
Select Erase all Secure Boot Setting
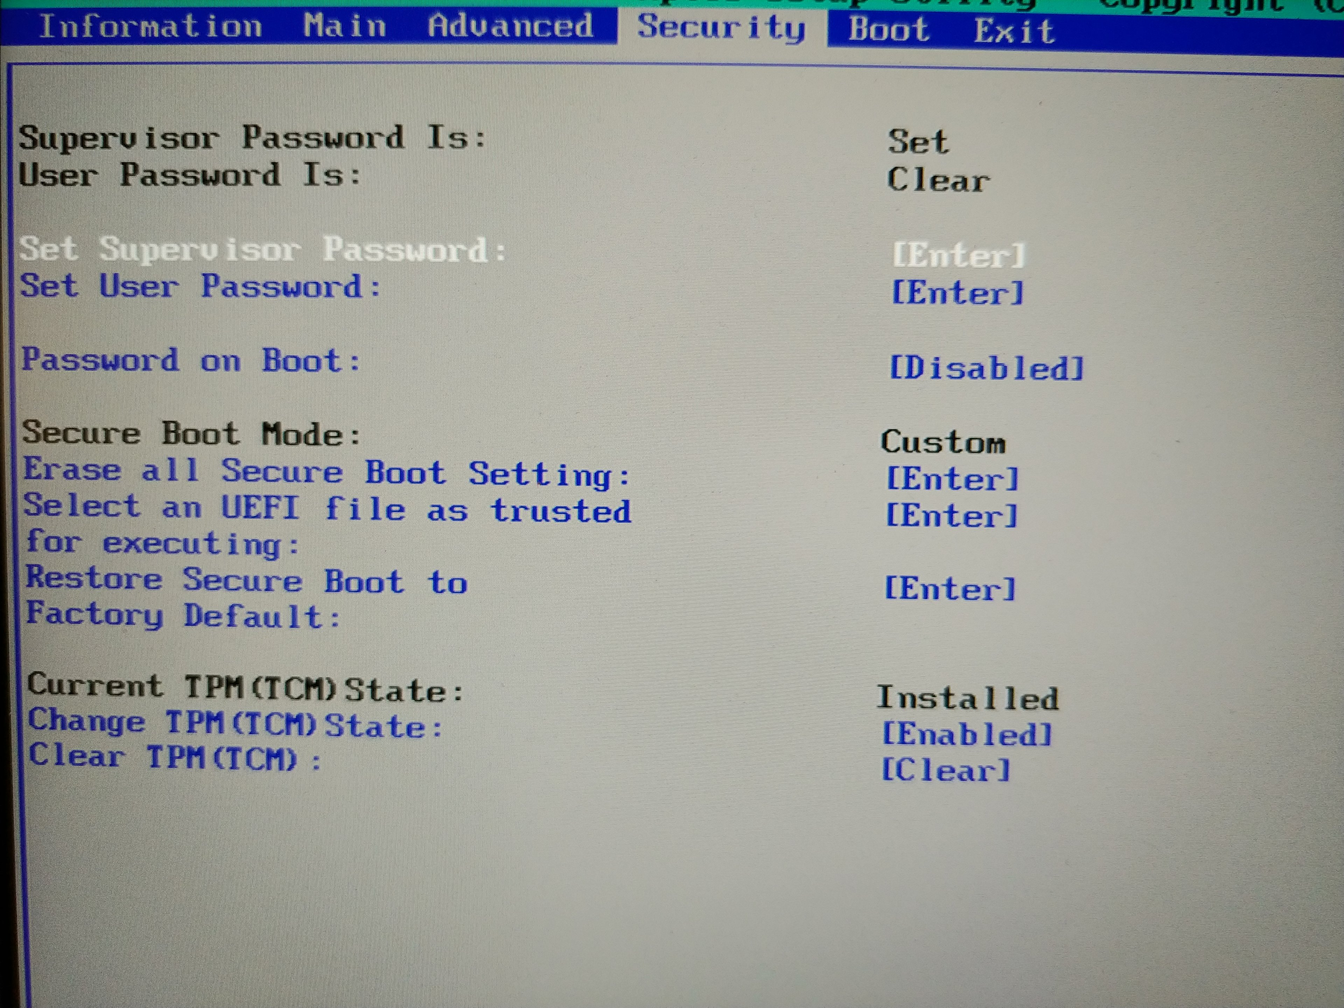tap(326, 473)
